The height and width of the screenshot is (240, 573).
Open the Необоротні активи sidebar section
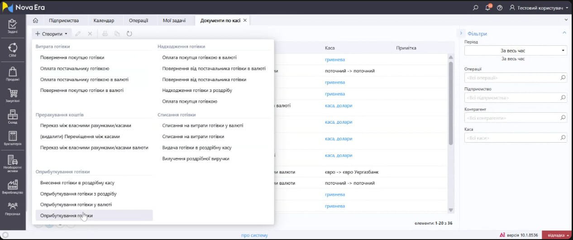(13, 163)
